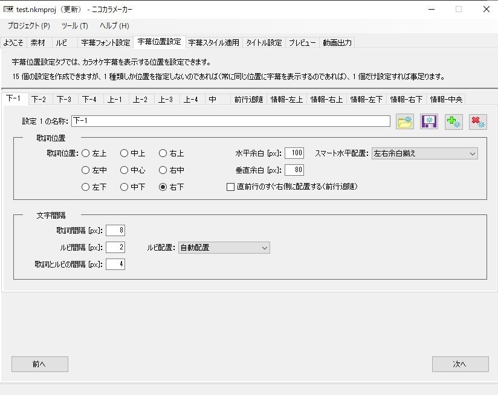Click the add setting green plus icon
498x395 pixels.
pos(453,121)
